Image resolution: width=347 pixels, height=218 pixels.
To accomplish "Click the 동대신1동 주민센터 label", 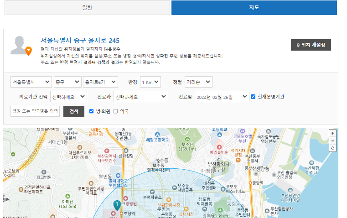I will pyautogui.click(x=123, y=136).
